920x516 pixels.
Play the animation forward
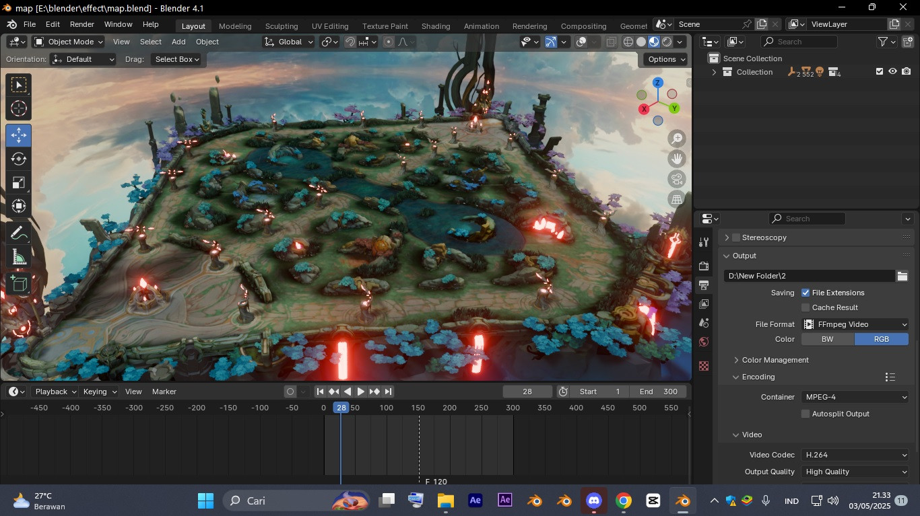point(361,392)
